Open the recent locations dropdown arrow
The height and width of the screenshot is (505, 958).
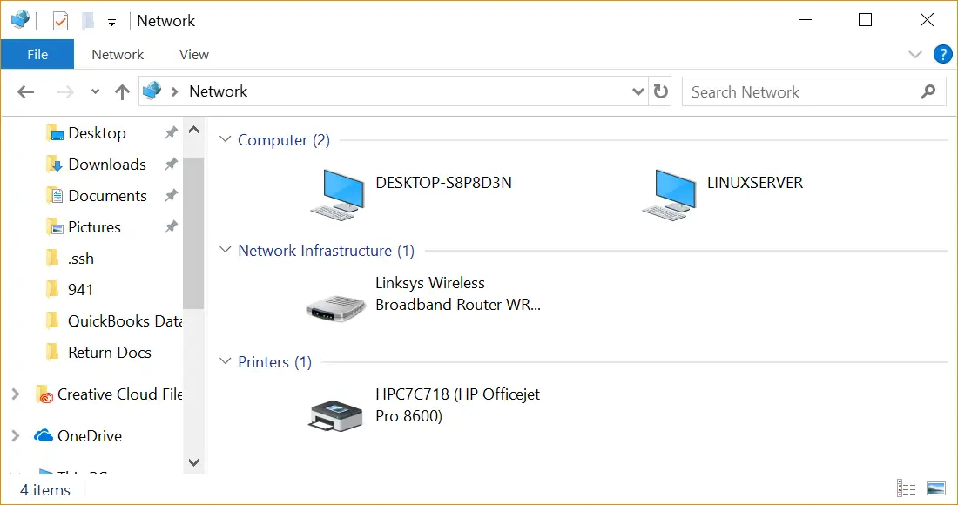tap(95, 92)
